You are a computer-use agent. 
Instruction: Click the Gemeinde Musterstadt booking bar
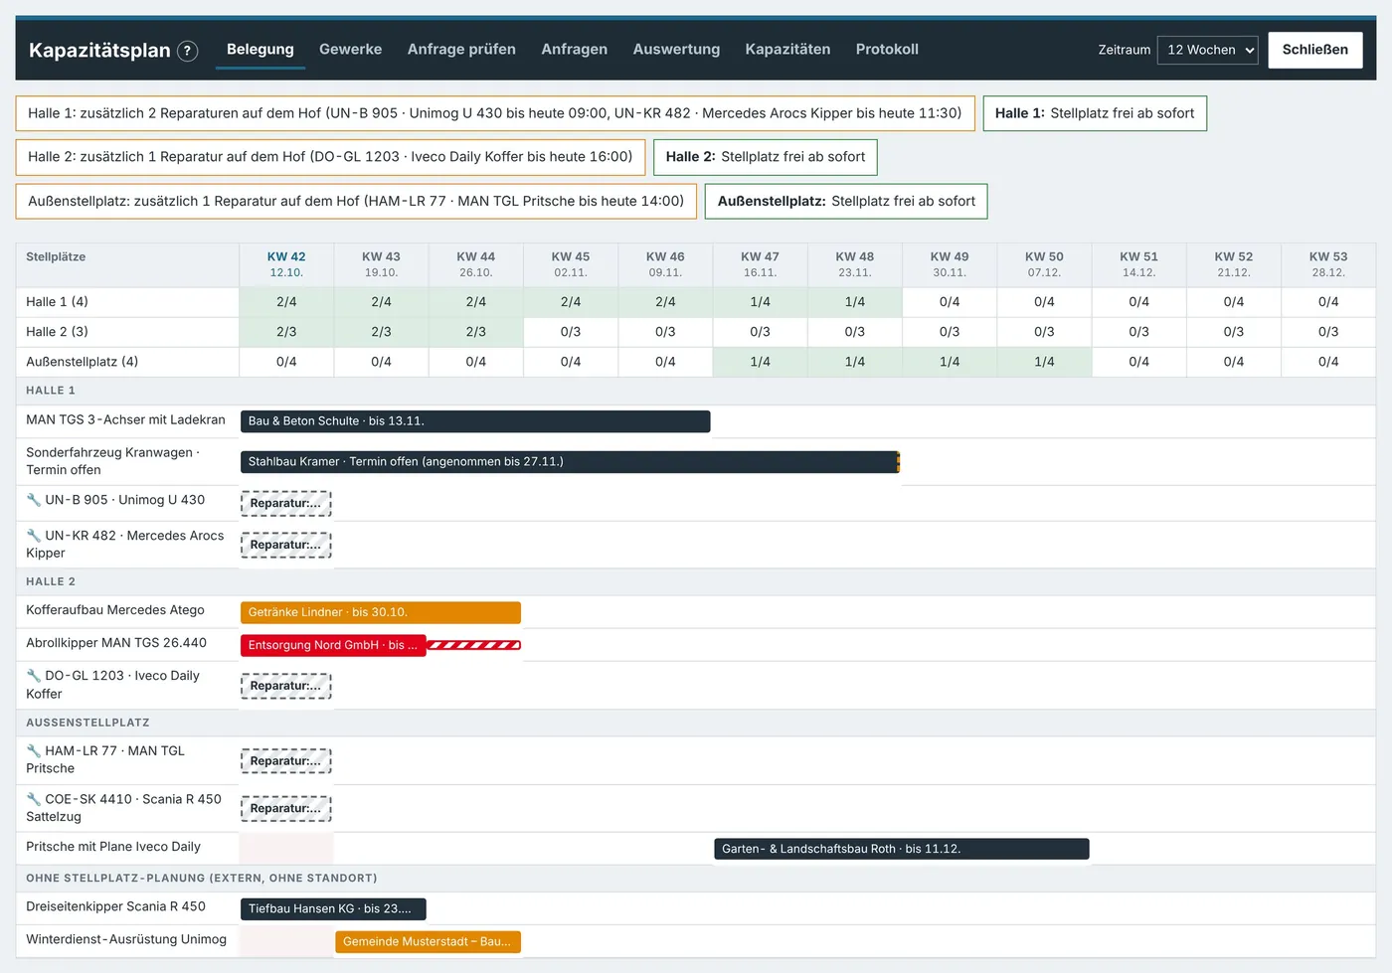point(428,942)
